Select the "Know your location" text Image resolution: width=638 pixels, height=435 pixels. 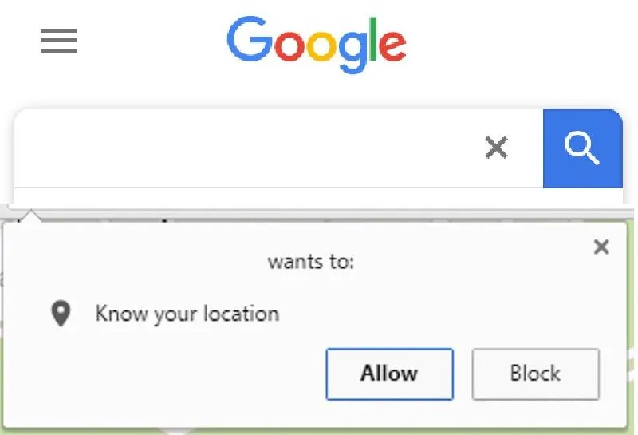(x=187, y=314)
